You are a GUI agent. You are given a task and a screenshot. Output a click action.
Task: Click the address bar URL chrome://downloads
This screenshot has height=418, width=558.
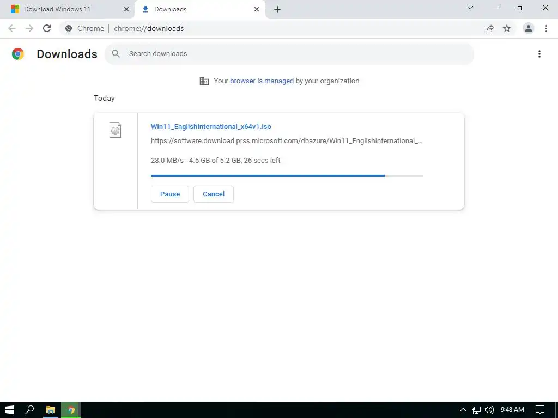coord(149,28)
